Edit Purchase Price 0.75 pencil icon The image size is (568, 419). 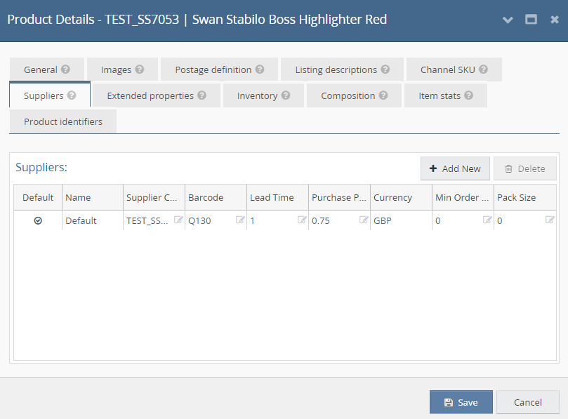click(364, 220)
